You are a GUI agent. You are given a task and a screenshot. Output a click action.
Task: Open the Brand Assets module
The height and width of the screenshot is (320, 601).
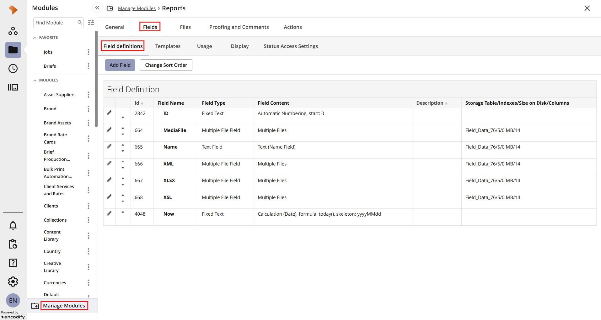pyautogui.click(x=57, y=123)
